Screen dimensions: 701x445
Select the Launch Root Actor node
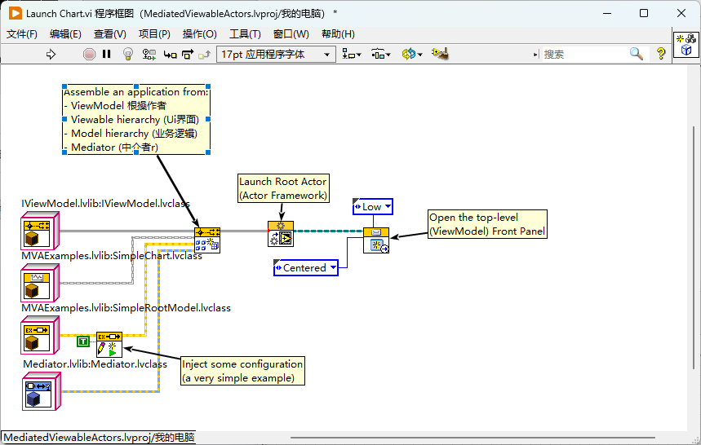point(280,233)
